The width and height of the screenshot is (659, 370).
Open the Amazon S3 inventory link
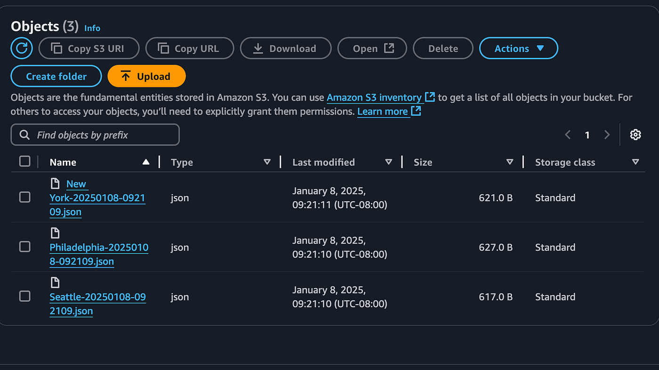(380, 97)
